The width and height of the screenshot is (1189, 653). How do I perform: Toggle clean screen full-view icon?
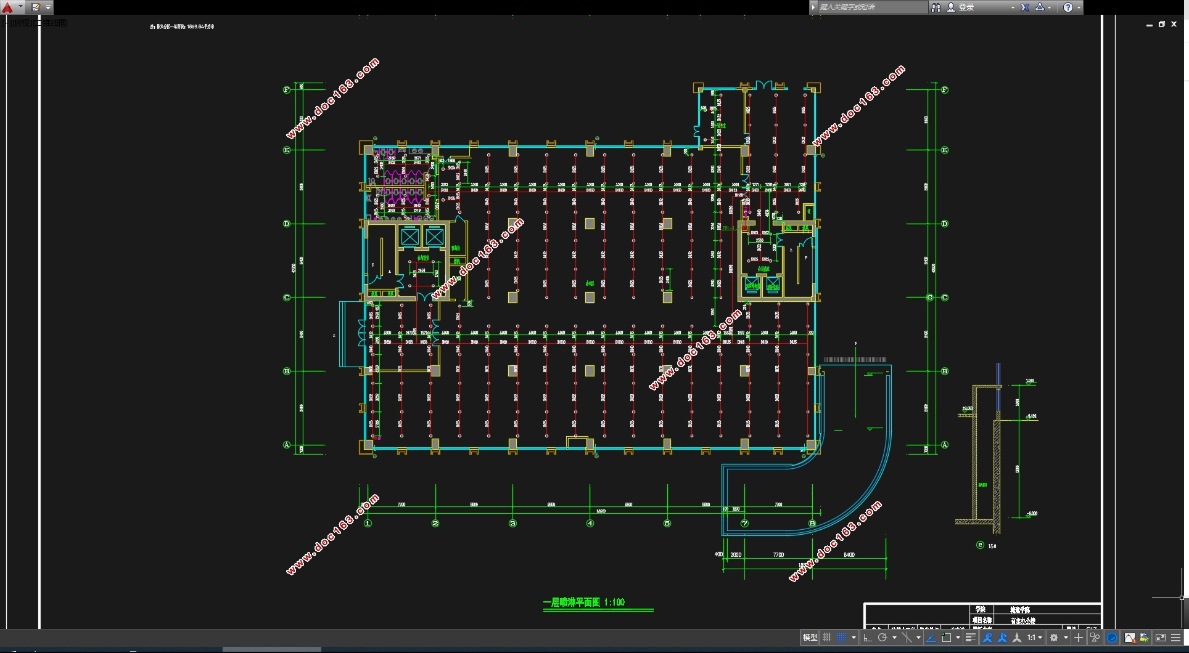(1161, 638)
